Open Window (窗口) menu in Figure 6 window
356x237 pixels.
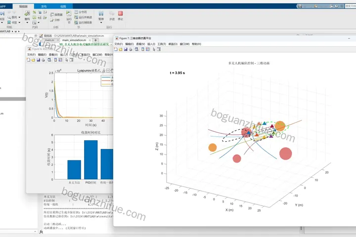click(x=97, y=55)
